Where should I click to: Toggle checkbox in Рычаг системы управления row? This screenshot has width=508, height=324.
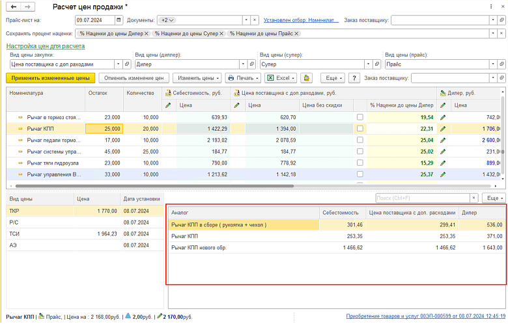360,152
